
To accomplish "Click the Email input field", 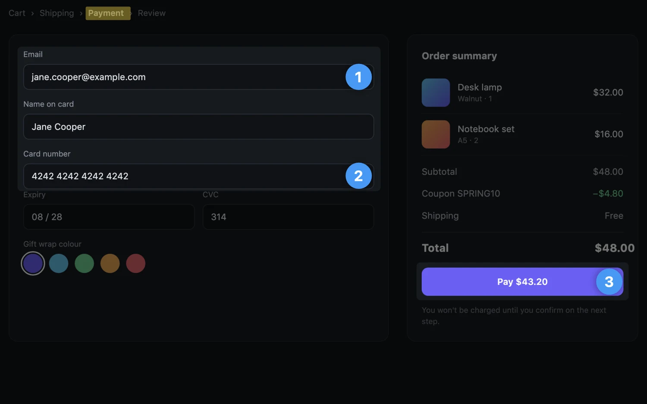I will pyautogui.click(x=198, y=77).
